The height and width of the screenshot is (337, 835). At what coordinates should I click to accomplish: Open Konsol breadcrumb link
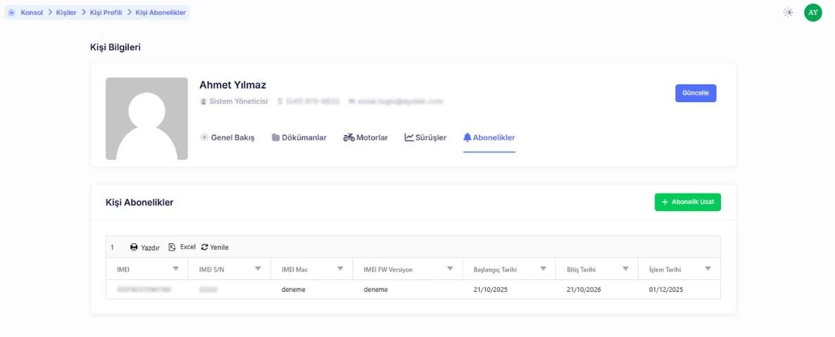[32, 12]
